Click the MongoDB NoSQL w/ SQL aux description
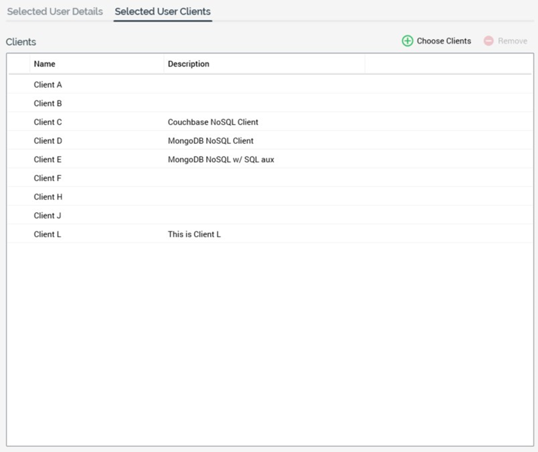 point(220,160)
